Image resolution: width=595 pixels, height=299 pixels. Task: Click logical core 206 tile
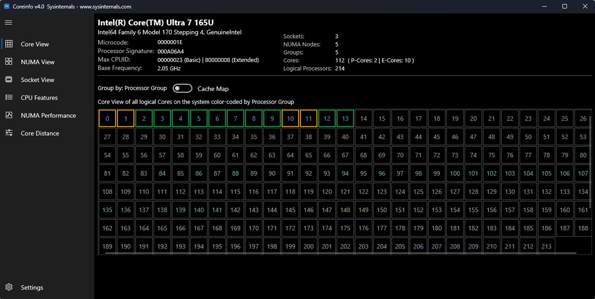(418, 247)
